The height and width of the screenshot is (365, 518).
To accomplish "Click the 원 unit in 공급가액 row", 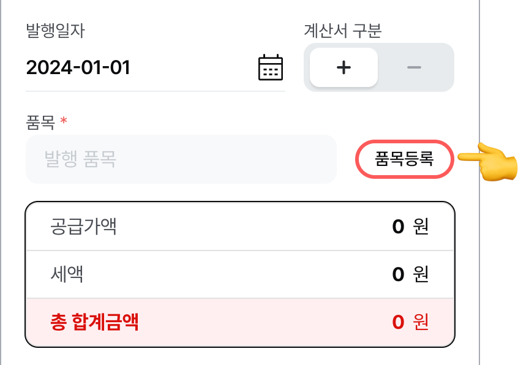I will (421, 226).
